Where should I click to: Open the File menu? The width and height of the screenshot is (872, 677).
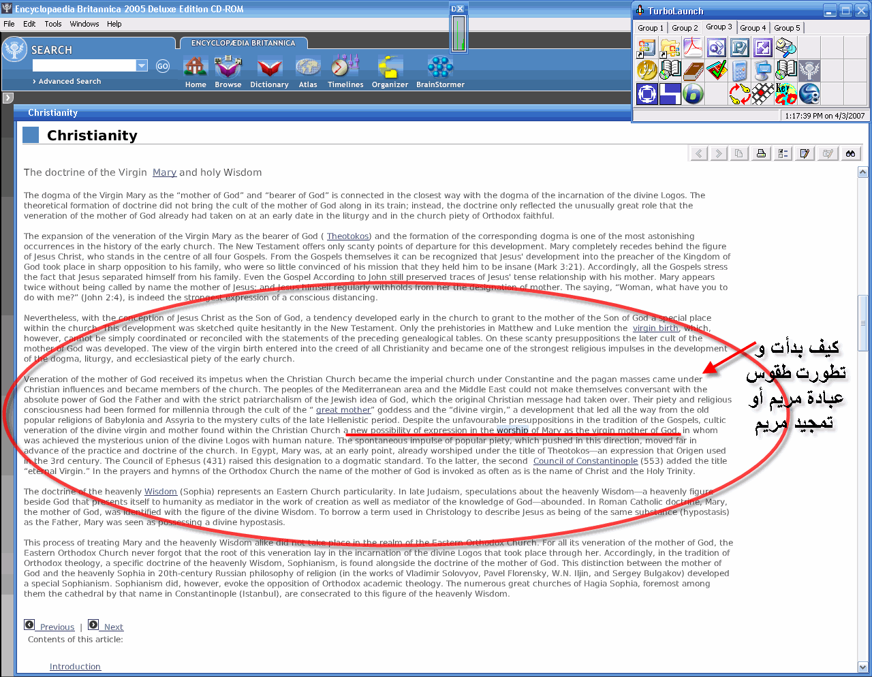click(x=9, y=24)
